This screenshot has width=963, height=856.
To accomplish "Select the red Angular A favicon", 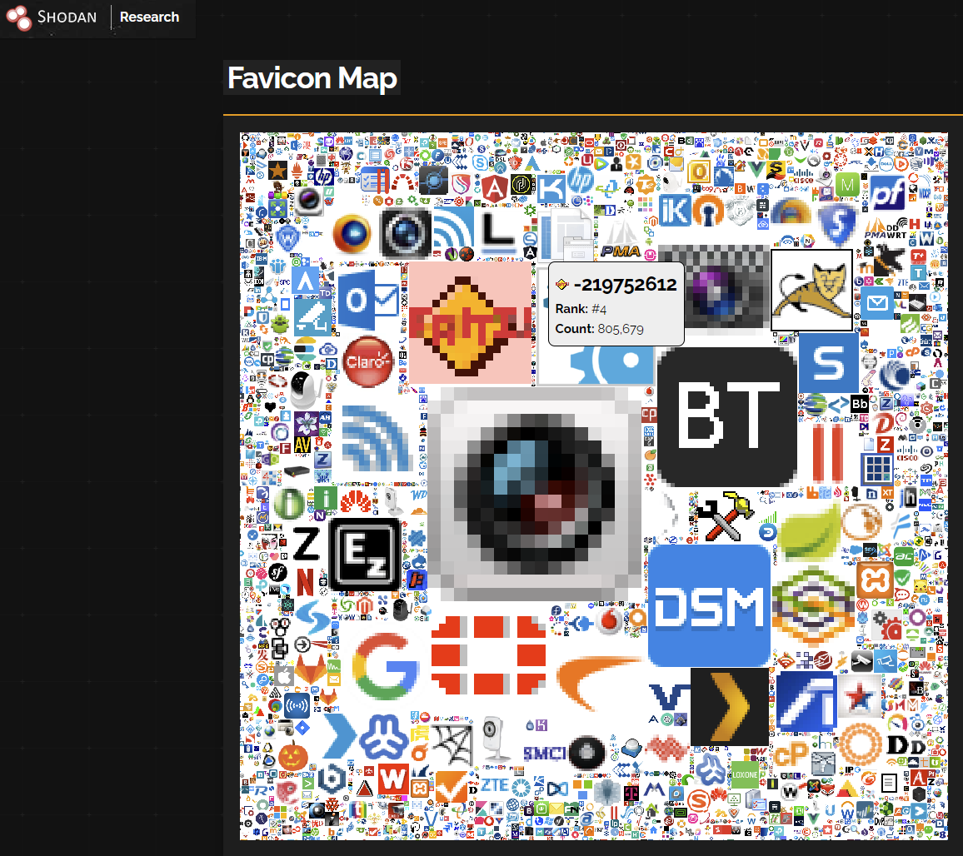I will 495,189.
